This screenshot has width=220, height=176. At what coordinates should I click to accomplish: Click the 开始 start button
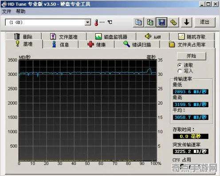coord(192,56)
